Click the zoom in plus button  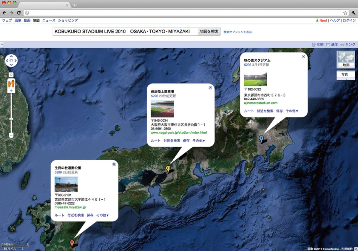point(11,90)
